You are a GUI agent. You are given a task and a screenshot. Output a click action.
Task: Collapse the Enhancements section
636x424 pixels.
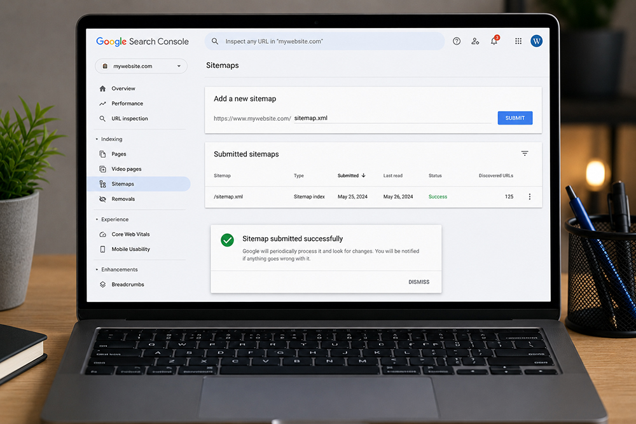coord(97,270)
